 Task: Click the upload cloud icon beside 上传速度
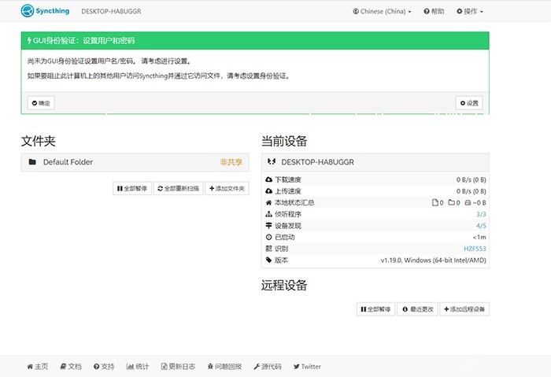tap(269, 191)
